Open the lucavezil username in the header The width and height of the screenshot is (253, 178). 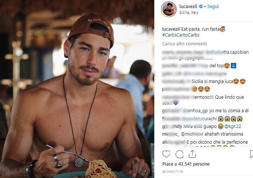[x=188, y=7]
